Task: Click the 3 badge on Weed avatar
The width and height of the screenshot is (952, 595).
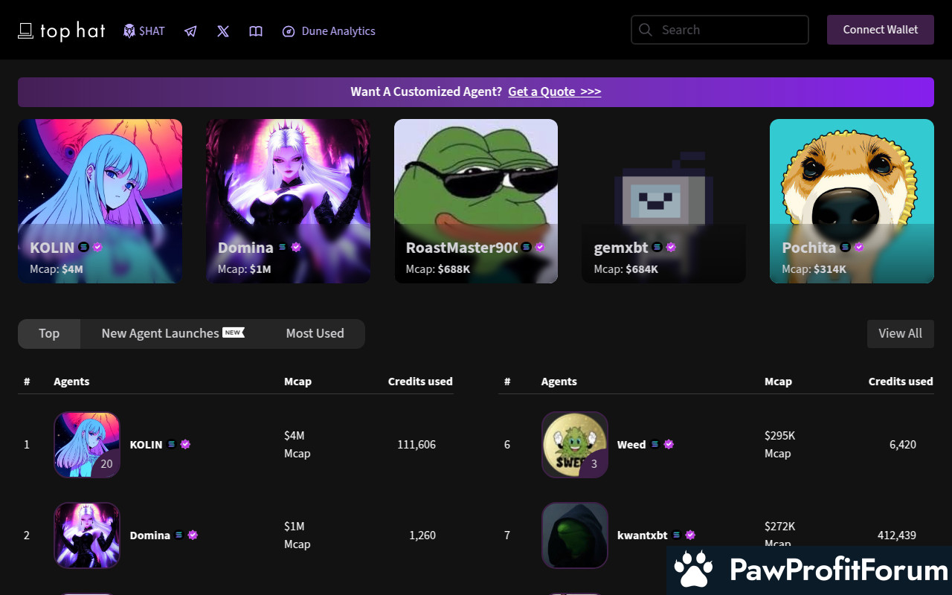Action: click(x=594, y=464)
